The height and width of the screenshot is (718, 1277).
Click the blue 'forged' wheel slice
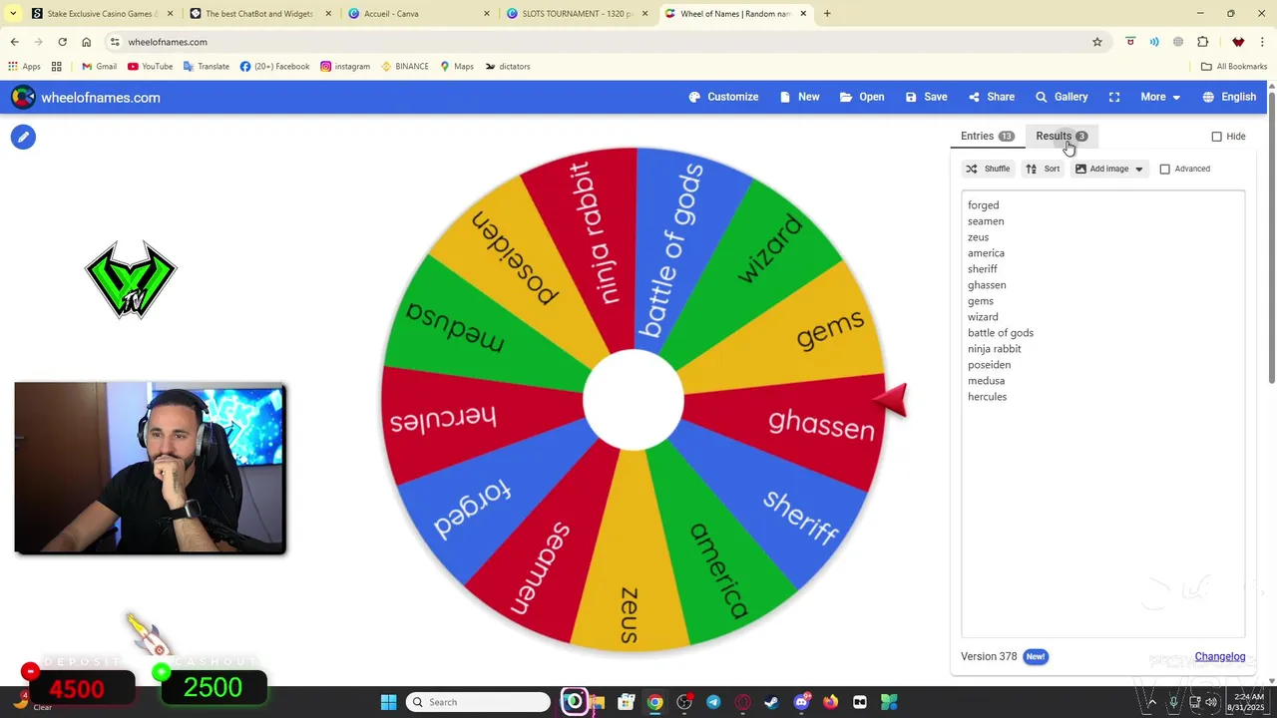coord(479,504)
